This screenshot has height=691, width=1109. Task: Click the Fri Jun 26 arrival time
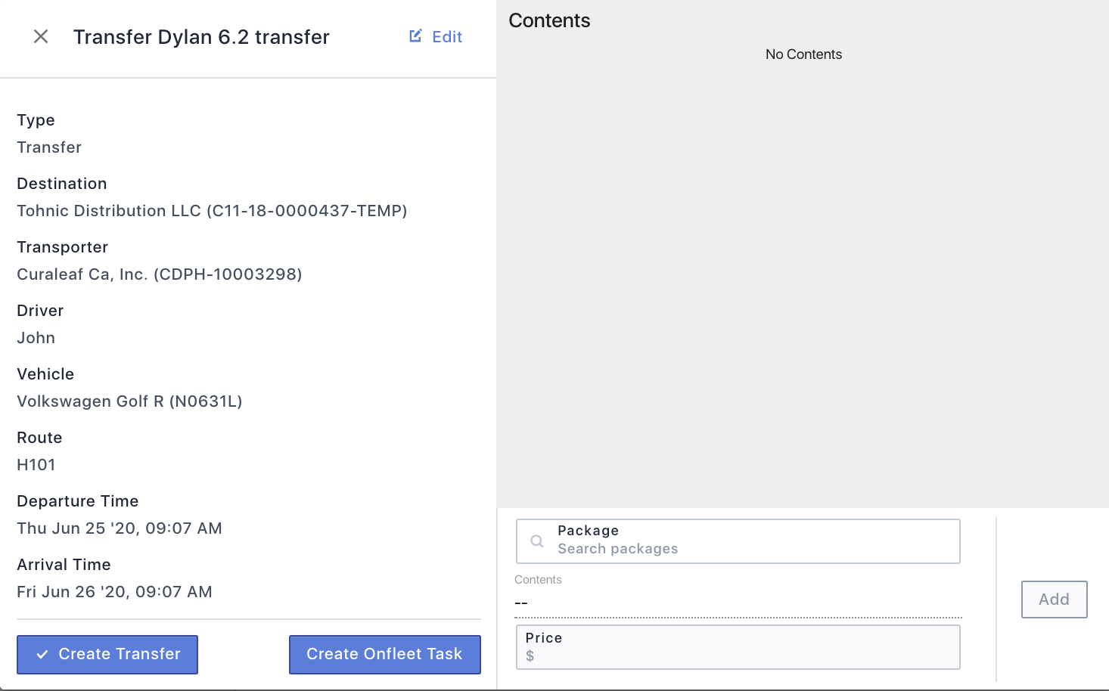click(114, 592)
